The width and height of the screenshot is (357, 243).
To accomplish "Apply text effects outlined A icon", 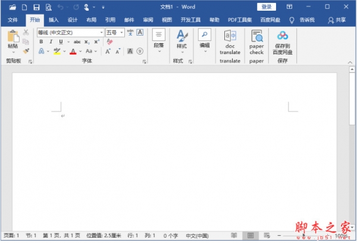I will (41, 51).
